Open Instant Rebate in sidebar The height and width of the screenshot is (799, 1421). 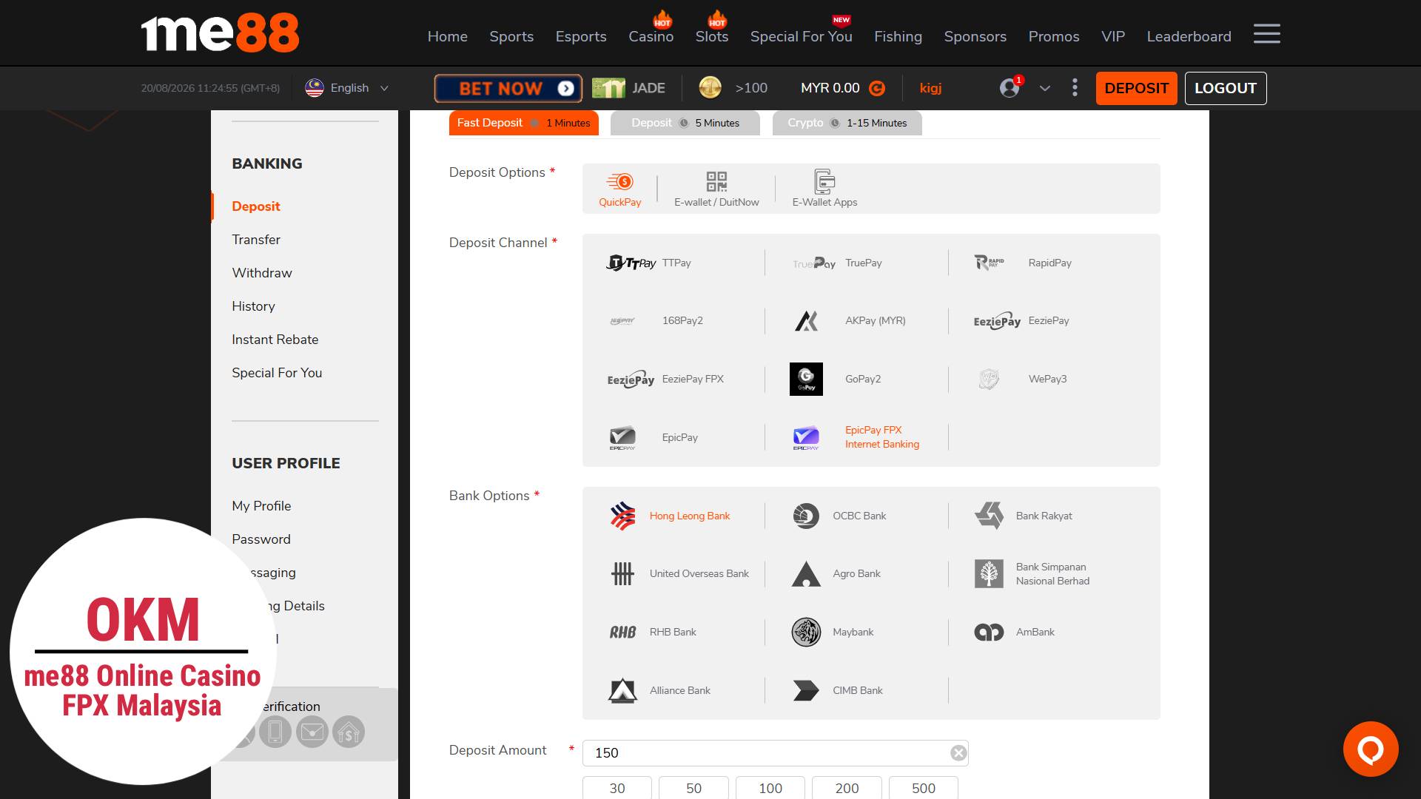point(275,340)
